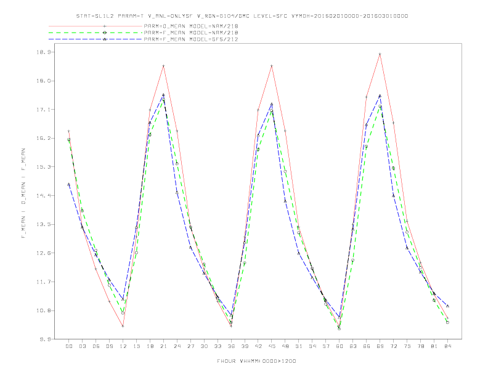Click x-axis forecast hour label 39
This screenshot has width=488, height=377.
[245, 346]
